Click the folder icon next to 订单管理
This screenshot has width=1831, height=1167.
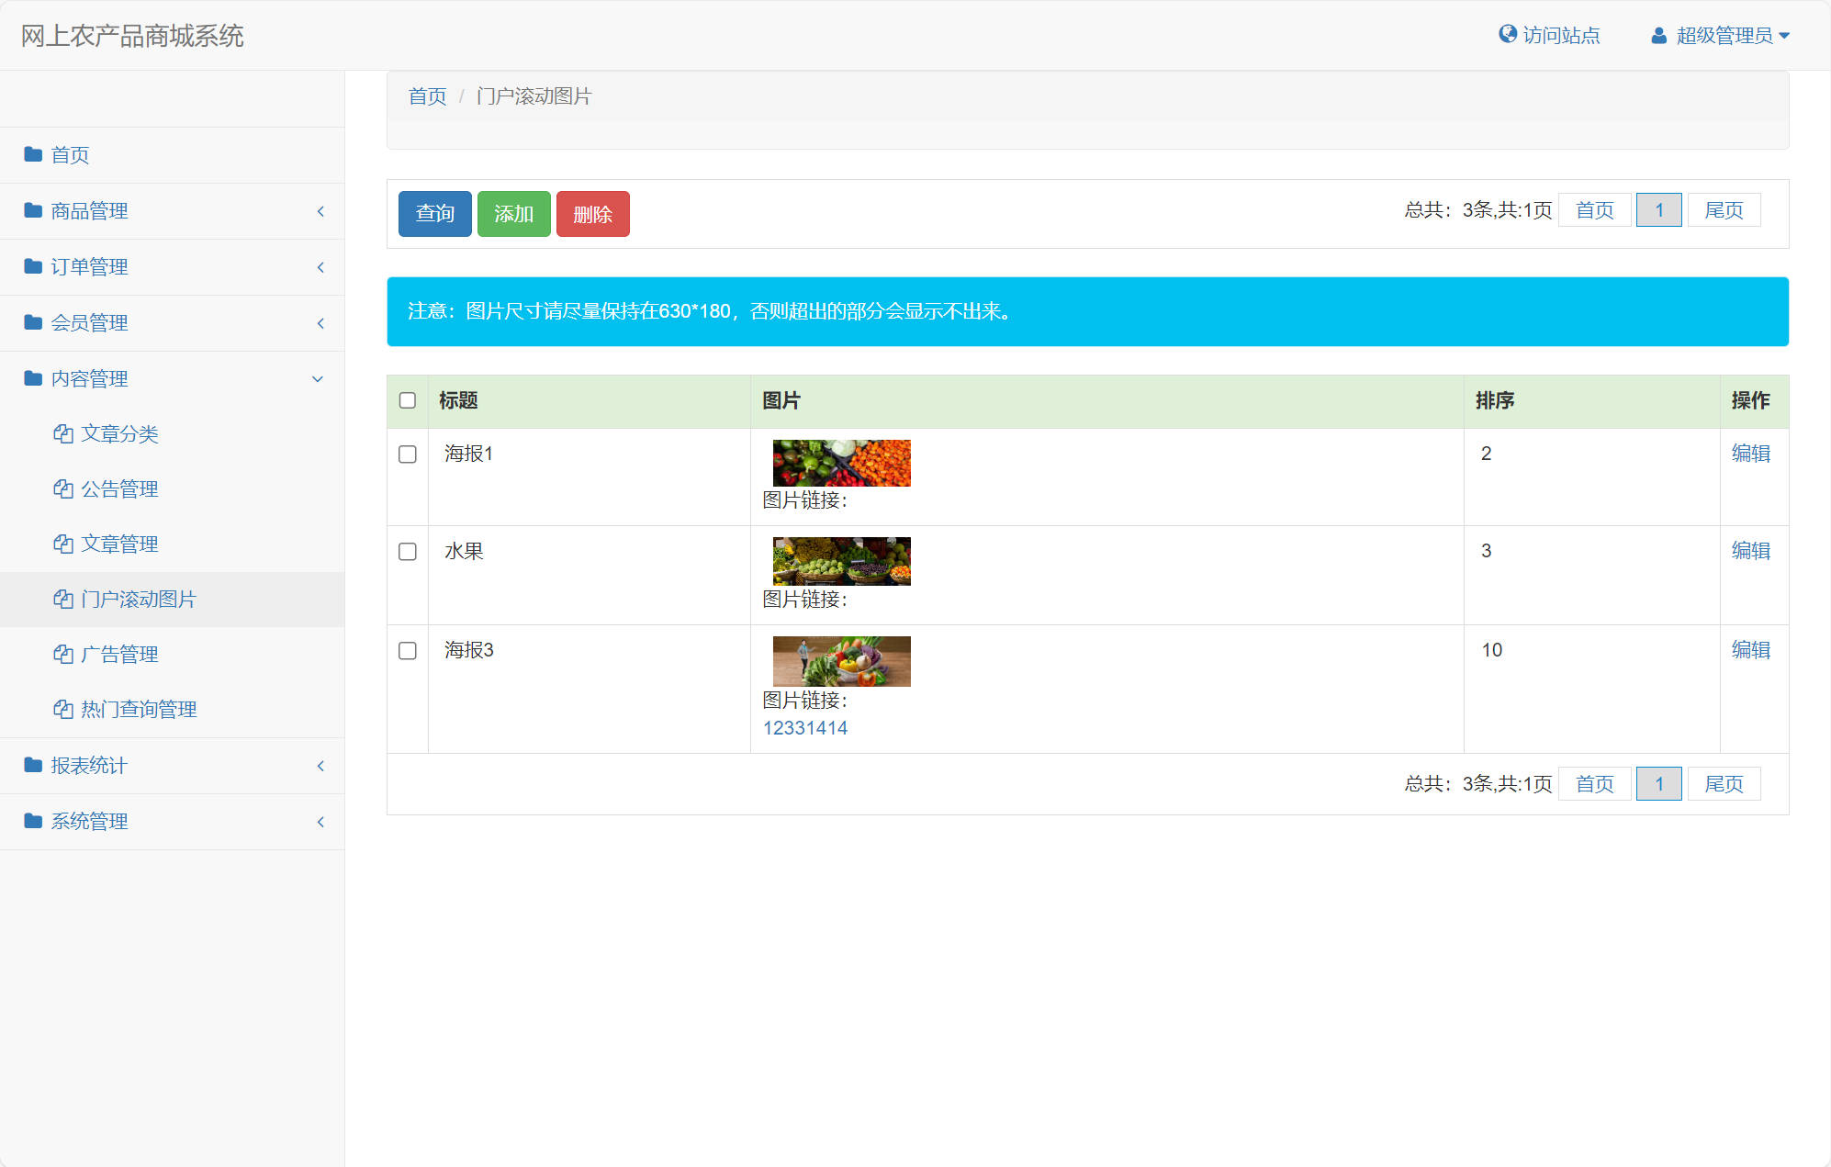[32, 266]
